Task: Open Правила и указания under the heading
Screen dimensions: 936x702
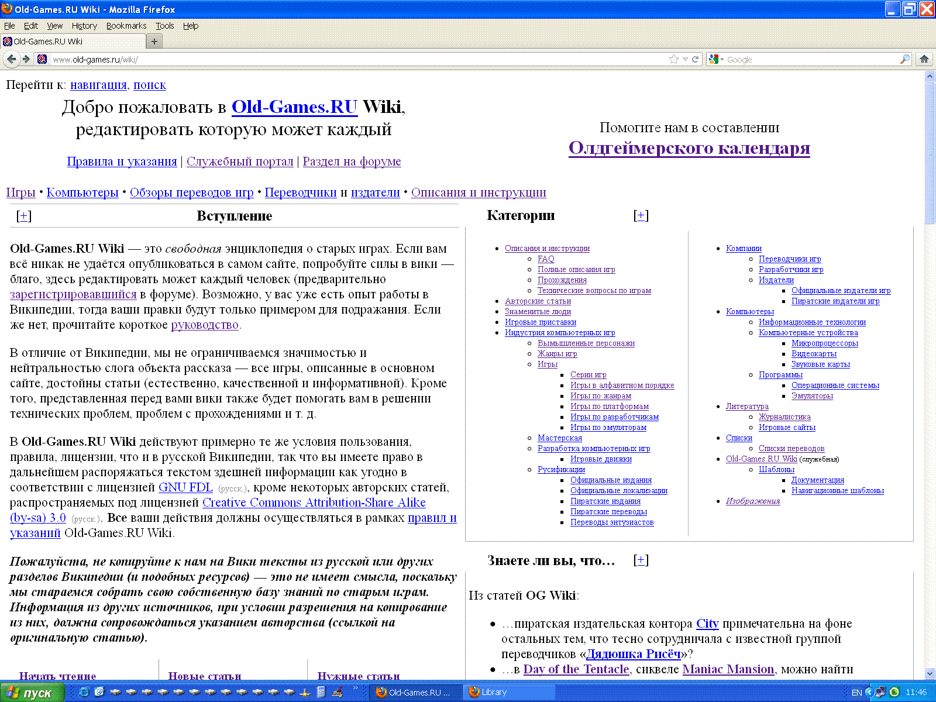Action: [x=122, y=161]
